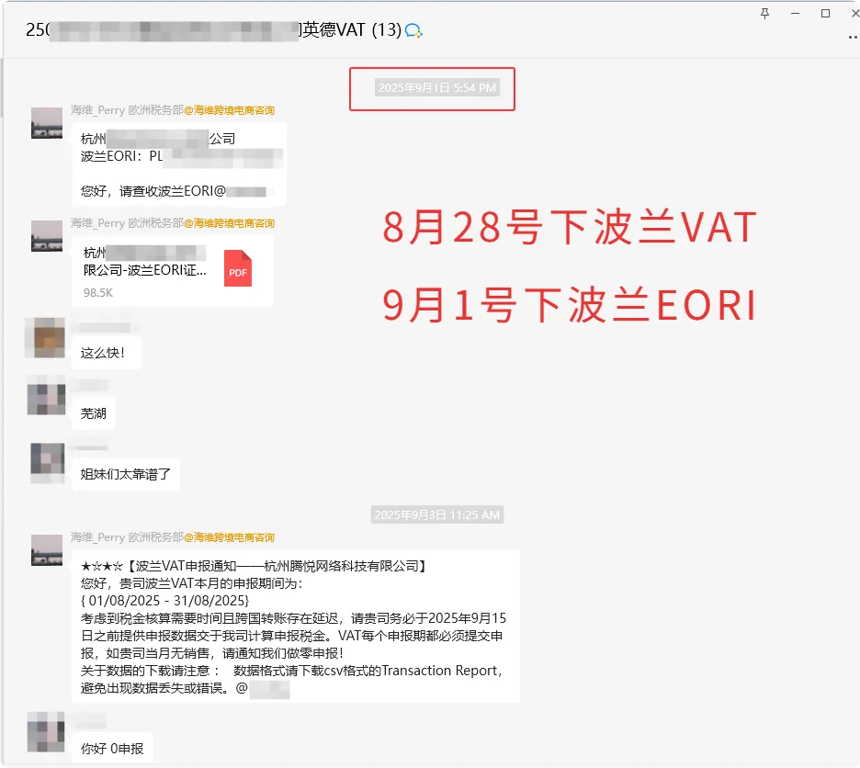Pin the chat window on top
Viewport: 860px width, 768px height.
[x=764, y=13]
